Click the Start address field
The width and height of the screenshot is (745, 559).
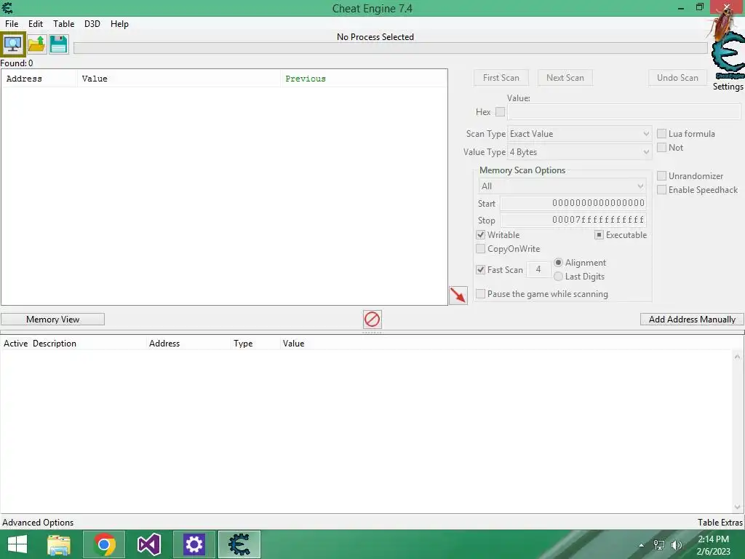tap(573, 204)
